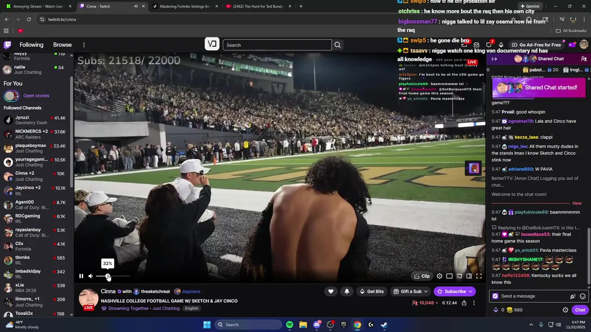Open the video player settings gear
591x332 pixels.
tap(440, 276)
